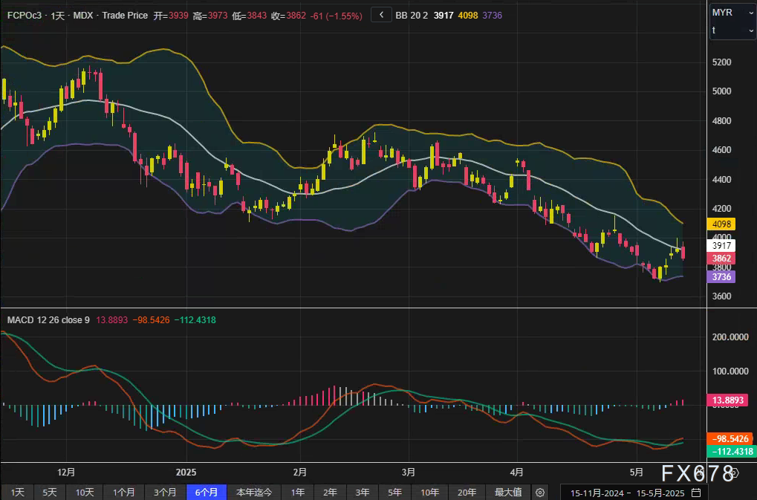Click the purple 3736 lower band price tag
Viewport: 757px width, 500px height.
click(722, 277)
